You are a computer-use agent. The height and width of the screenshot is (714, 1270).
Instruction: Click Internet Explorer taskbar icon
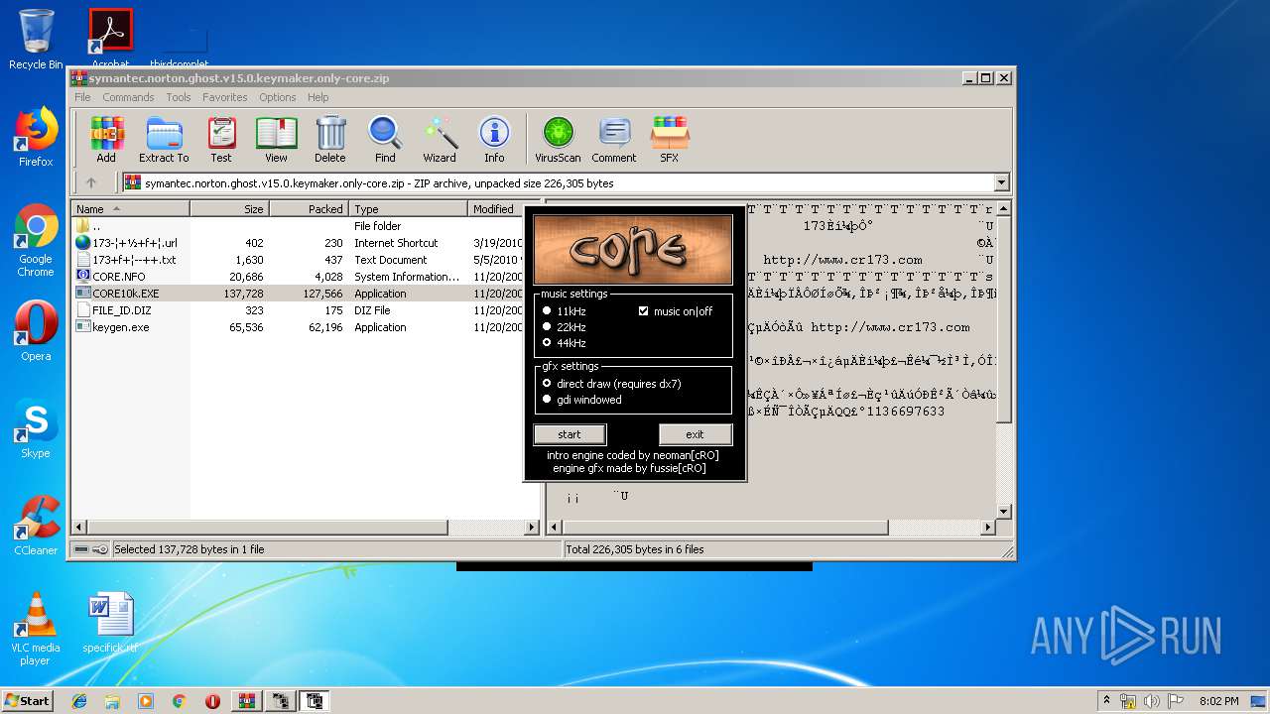(x=79, y=701)
